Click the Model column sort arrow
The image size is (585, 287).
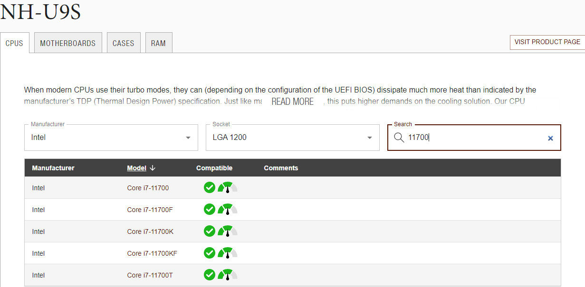click(x=153, y=168)
